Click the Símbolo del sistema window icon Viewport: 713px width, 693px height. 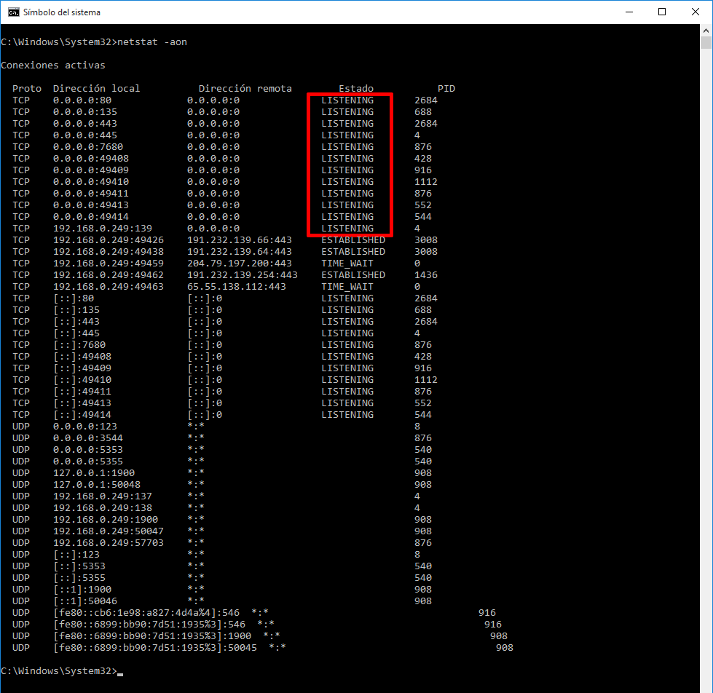(13, 12)
